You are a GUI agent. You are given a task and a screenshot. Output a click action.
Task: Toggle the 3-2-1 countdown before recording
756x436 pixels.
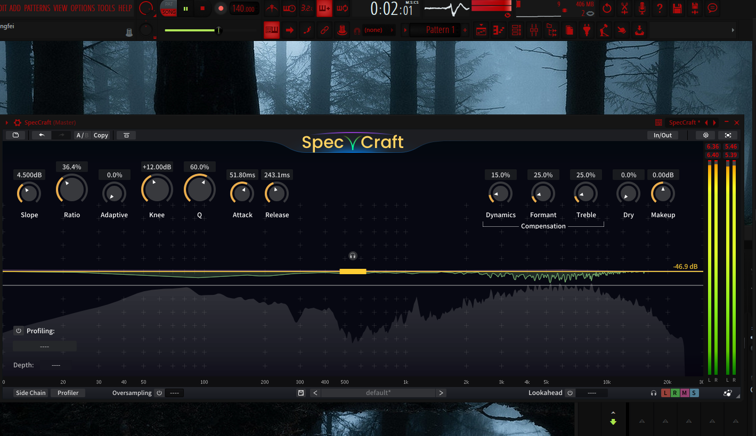tap(307, 9)
